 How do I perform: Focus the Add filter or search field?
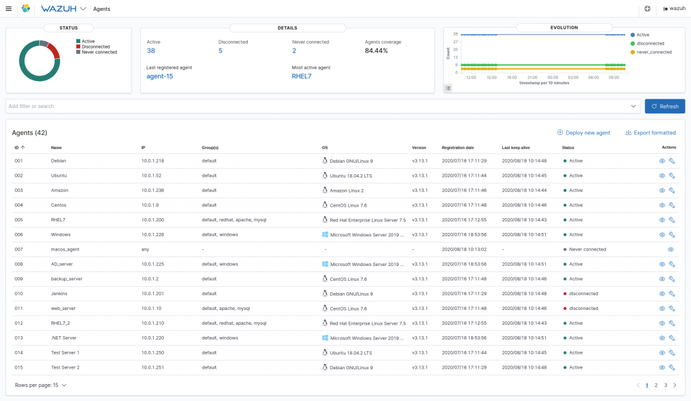(317, 106)
